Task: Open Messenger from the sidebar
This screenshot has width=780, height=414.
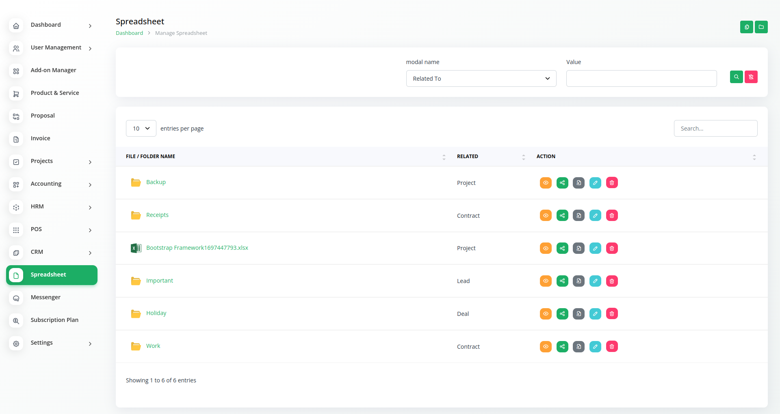Action: [x=45, y=298]
